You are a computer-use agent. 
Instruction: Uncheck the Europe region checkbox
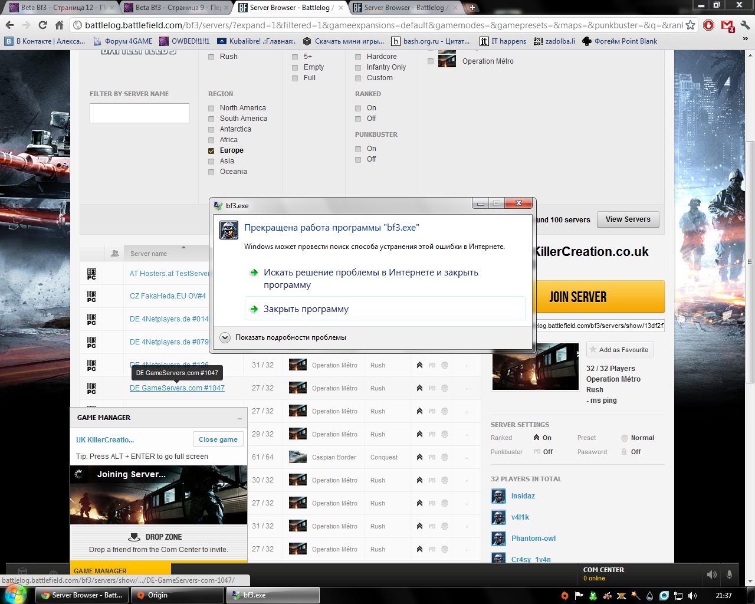click(x=211, y=151)
